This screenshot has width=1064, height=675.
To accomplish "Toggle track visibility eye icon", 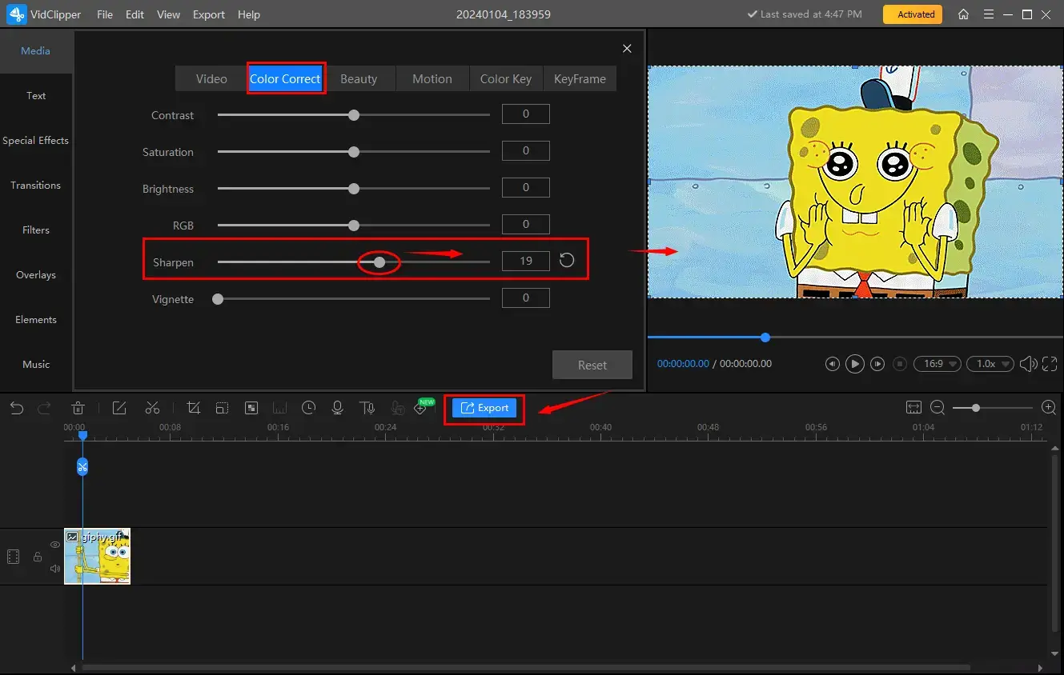I will click(x=55, y=545).
